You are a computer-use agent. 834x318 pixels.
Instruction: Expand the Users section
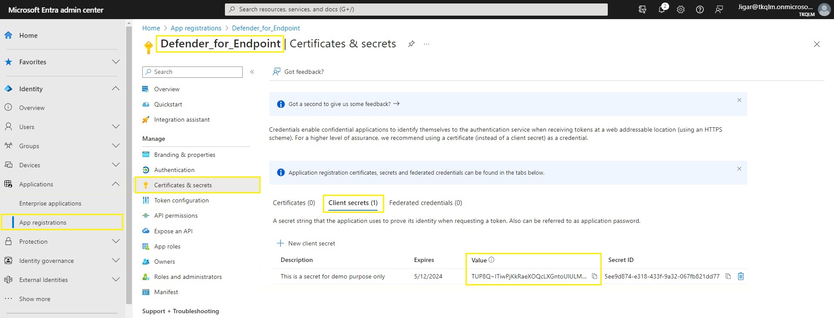(x=116, y=127)
